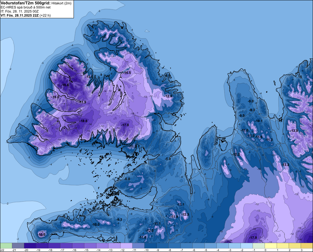Select the EC-HRES spá brúuð line

[x=26, y=7]
